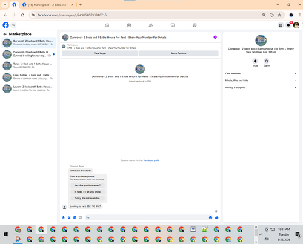The width and height of the screenshot is (303, 244).
Task: Send quick reply 'Yes. Are you interested?'
Action: (x=88, y=185)
